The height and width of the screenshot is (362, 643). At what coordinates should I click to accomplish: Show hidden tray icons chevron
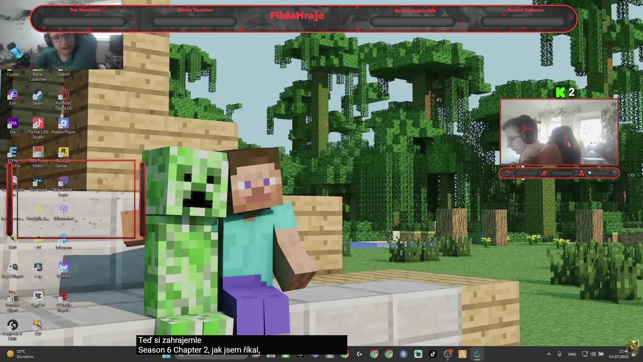[549, 354]
